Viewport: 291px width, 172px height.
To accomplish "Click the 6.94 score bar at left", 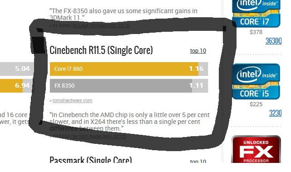I will (x=17, y=85).
